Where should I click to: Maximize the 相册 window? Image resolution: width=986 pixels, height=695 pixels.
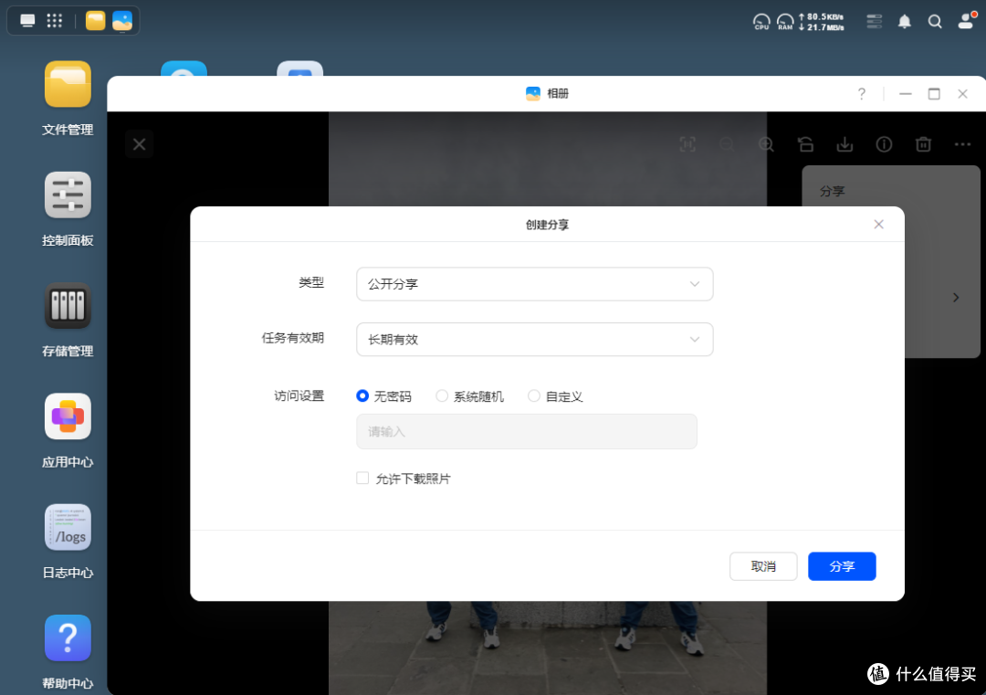coord(934,94)
